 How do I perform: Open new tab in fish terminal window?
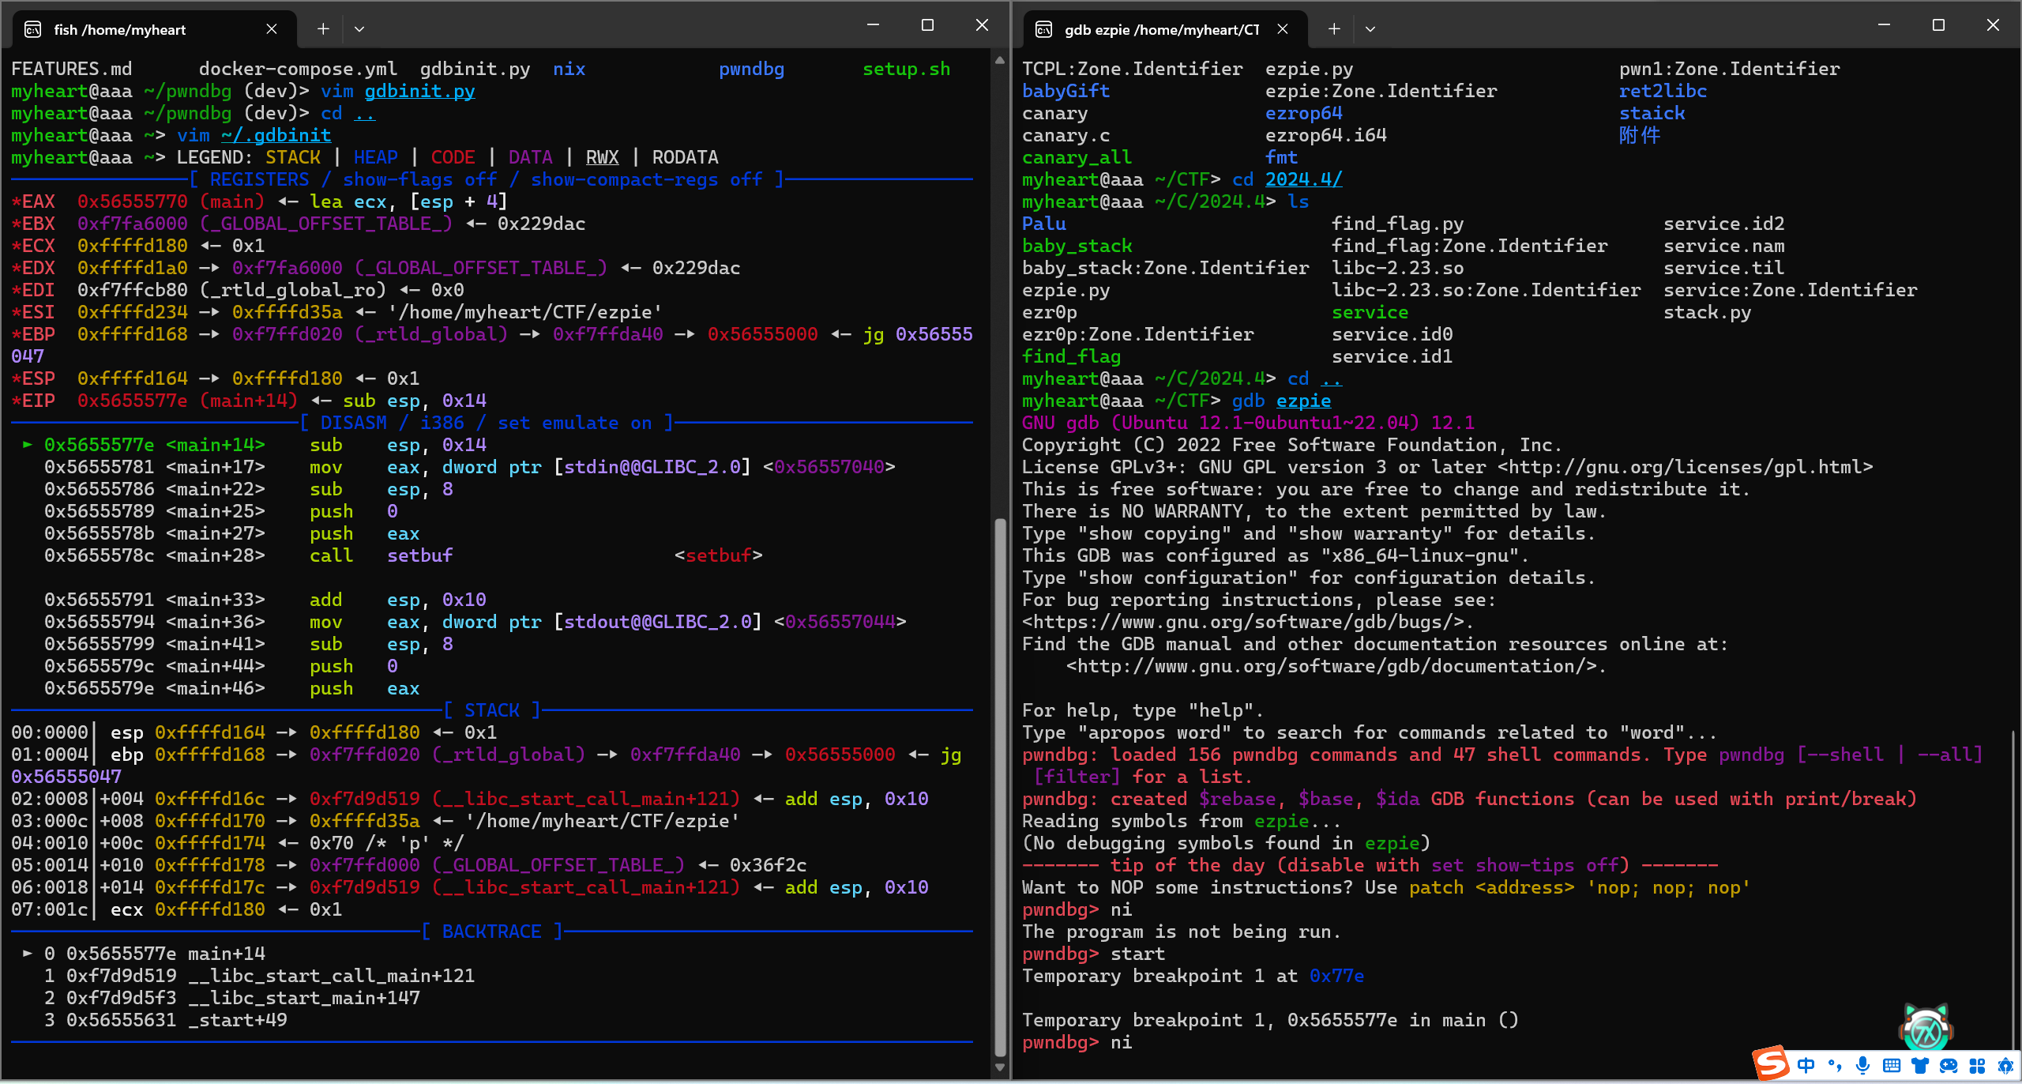[323, 29]
